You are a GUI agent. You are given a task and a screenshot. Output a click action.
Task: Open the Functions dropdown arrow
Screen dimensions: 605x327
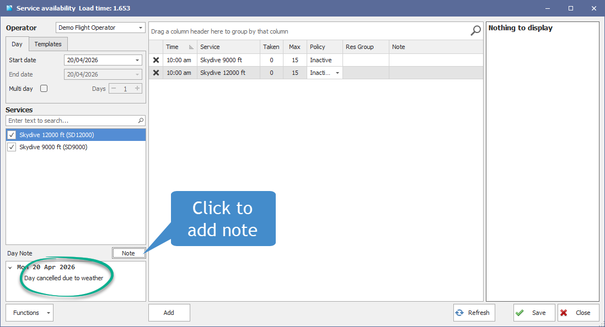48,313
